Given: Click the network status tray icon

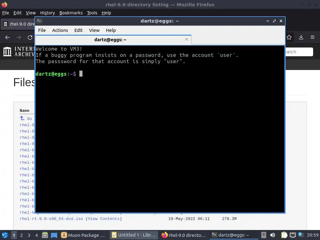Looking at the screenshot, I should 292,235.
